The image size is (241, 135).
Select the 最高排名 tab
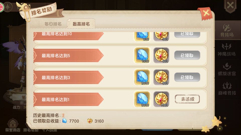(81, 24)
